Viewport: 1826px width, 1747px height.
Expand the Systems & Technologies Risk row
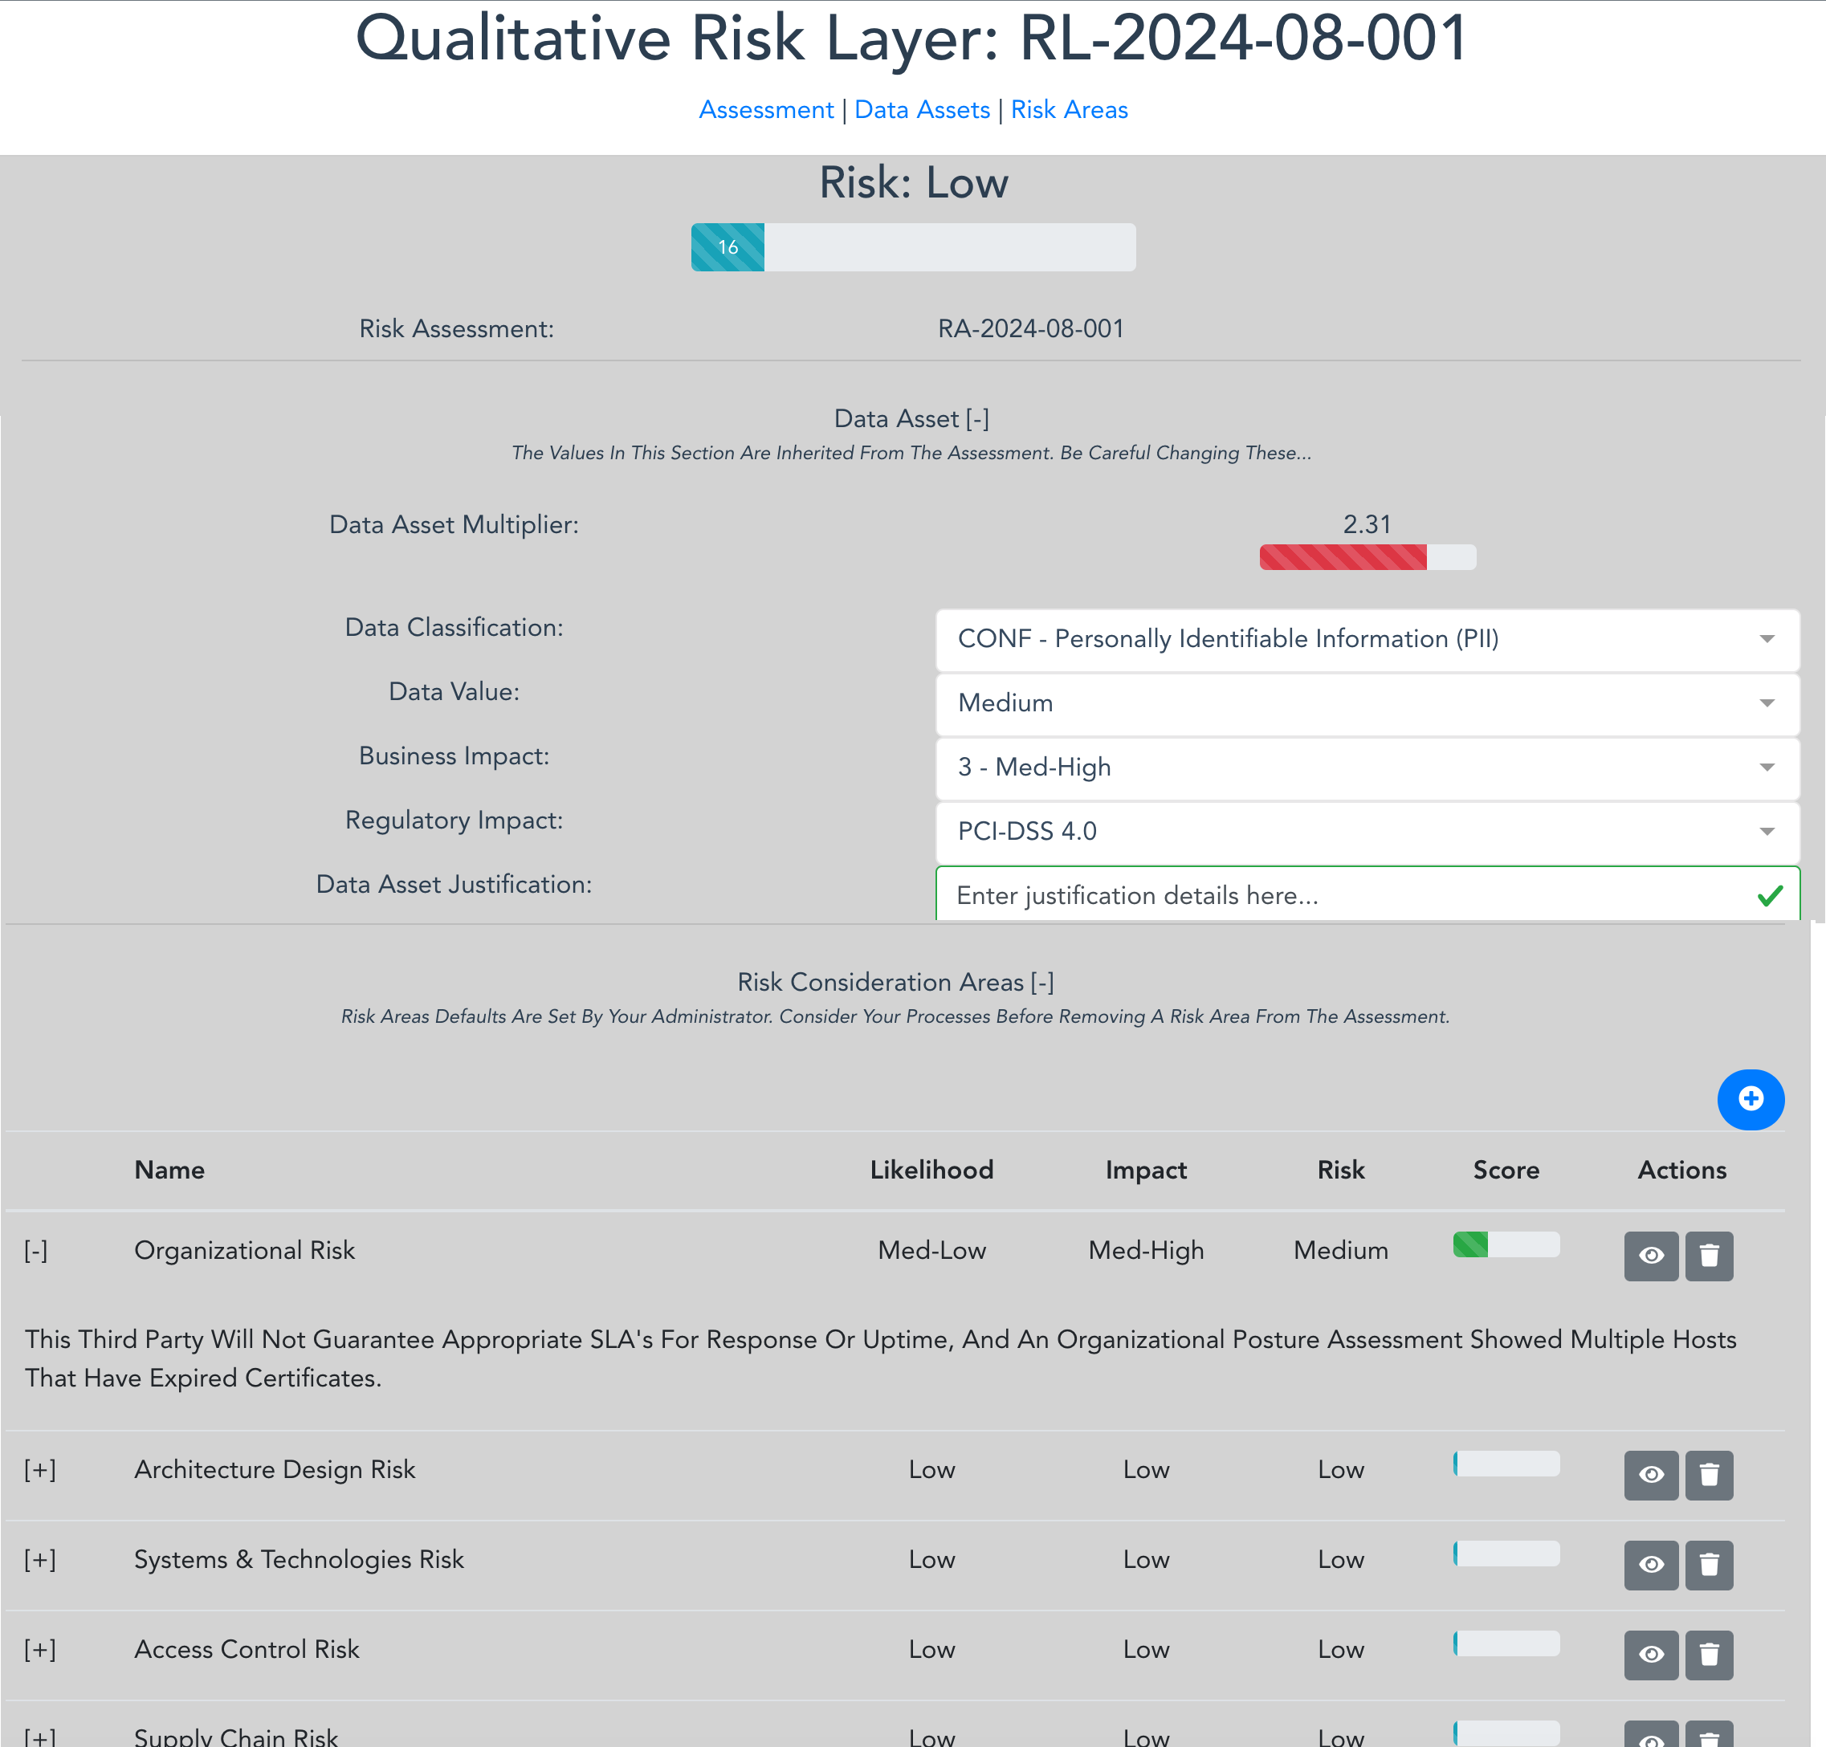click(40, 1560)
